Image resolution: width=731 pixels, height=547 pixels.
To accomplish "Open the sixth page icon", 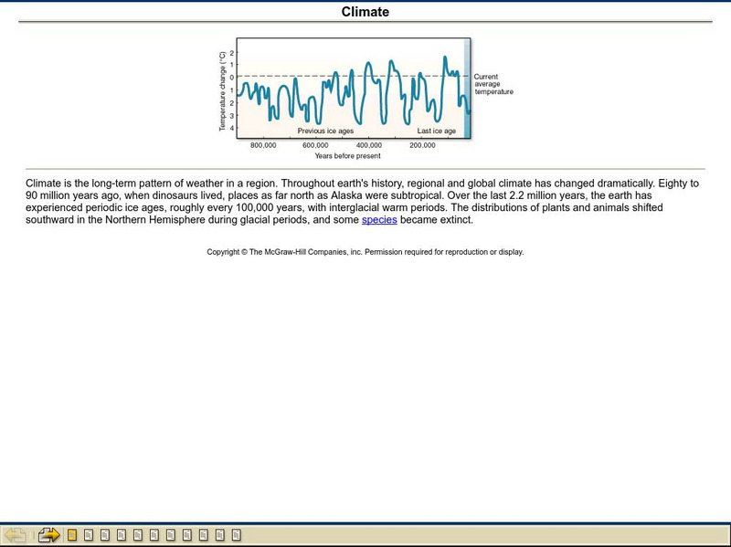I will click(154, 534).
